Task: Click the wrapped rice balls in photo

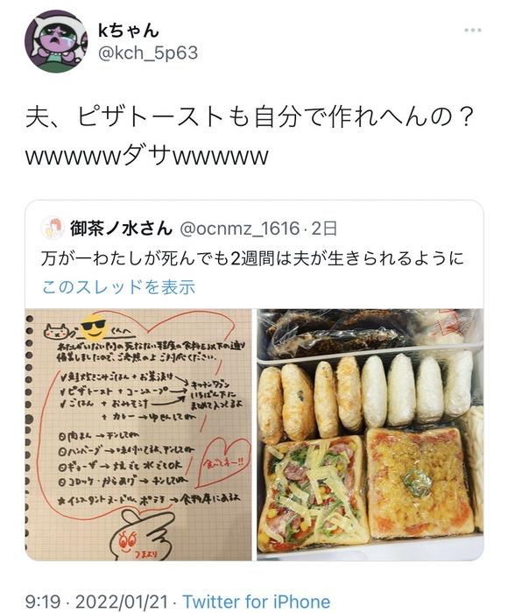Action: pyautogui.click(x=417, y=388)
